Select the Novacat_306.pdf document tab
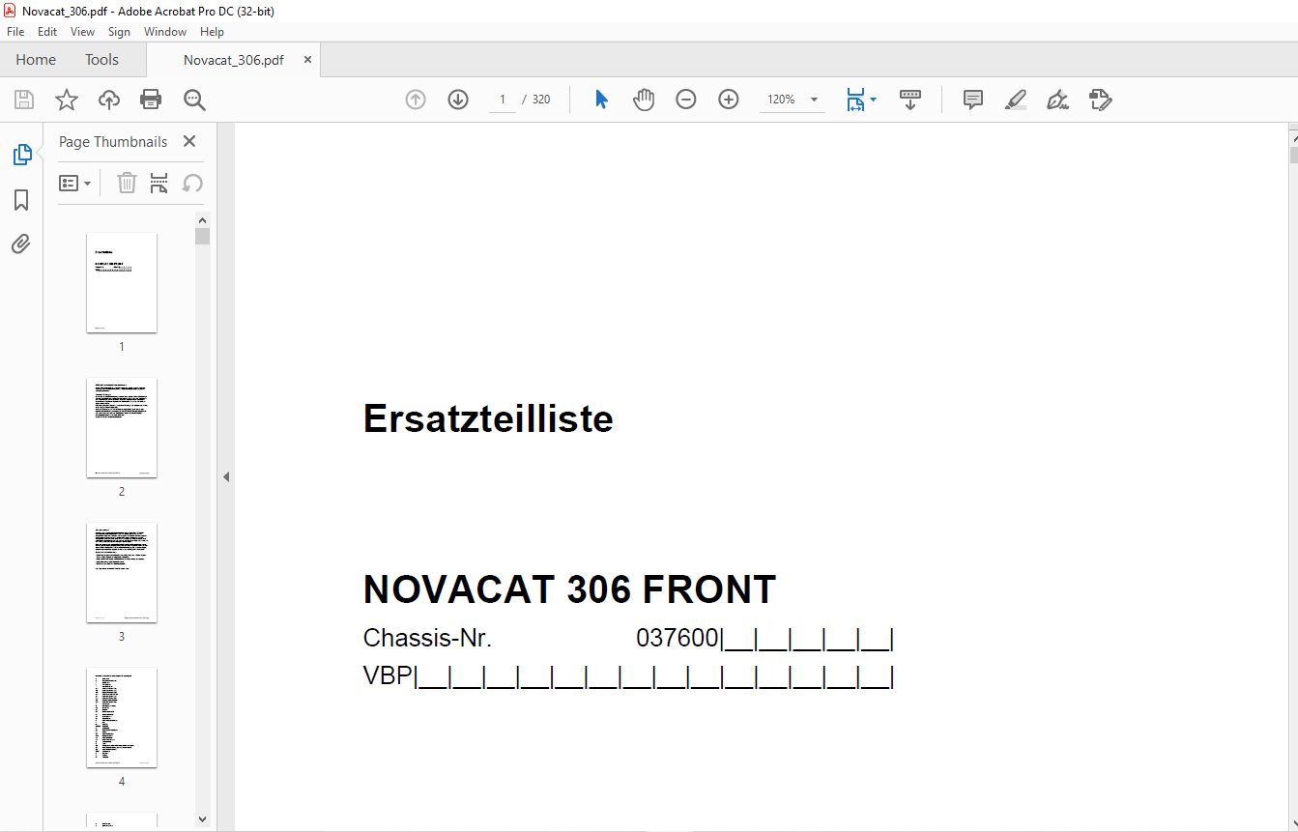Viewport: 1298px width, 832px height. [x=234, y=60]
